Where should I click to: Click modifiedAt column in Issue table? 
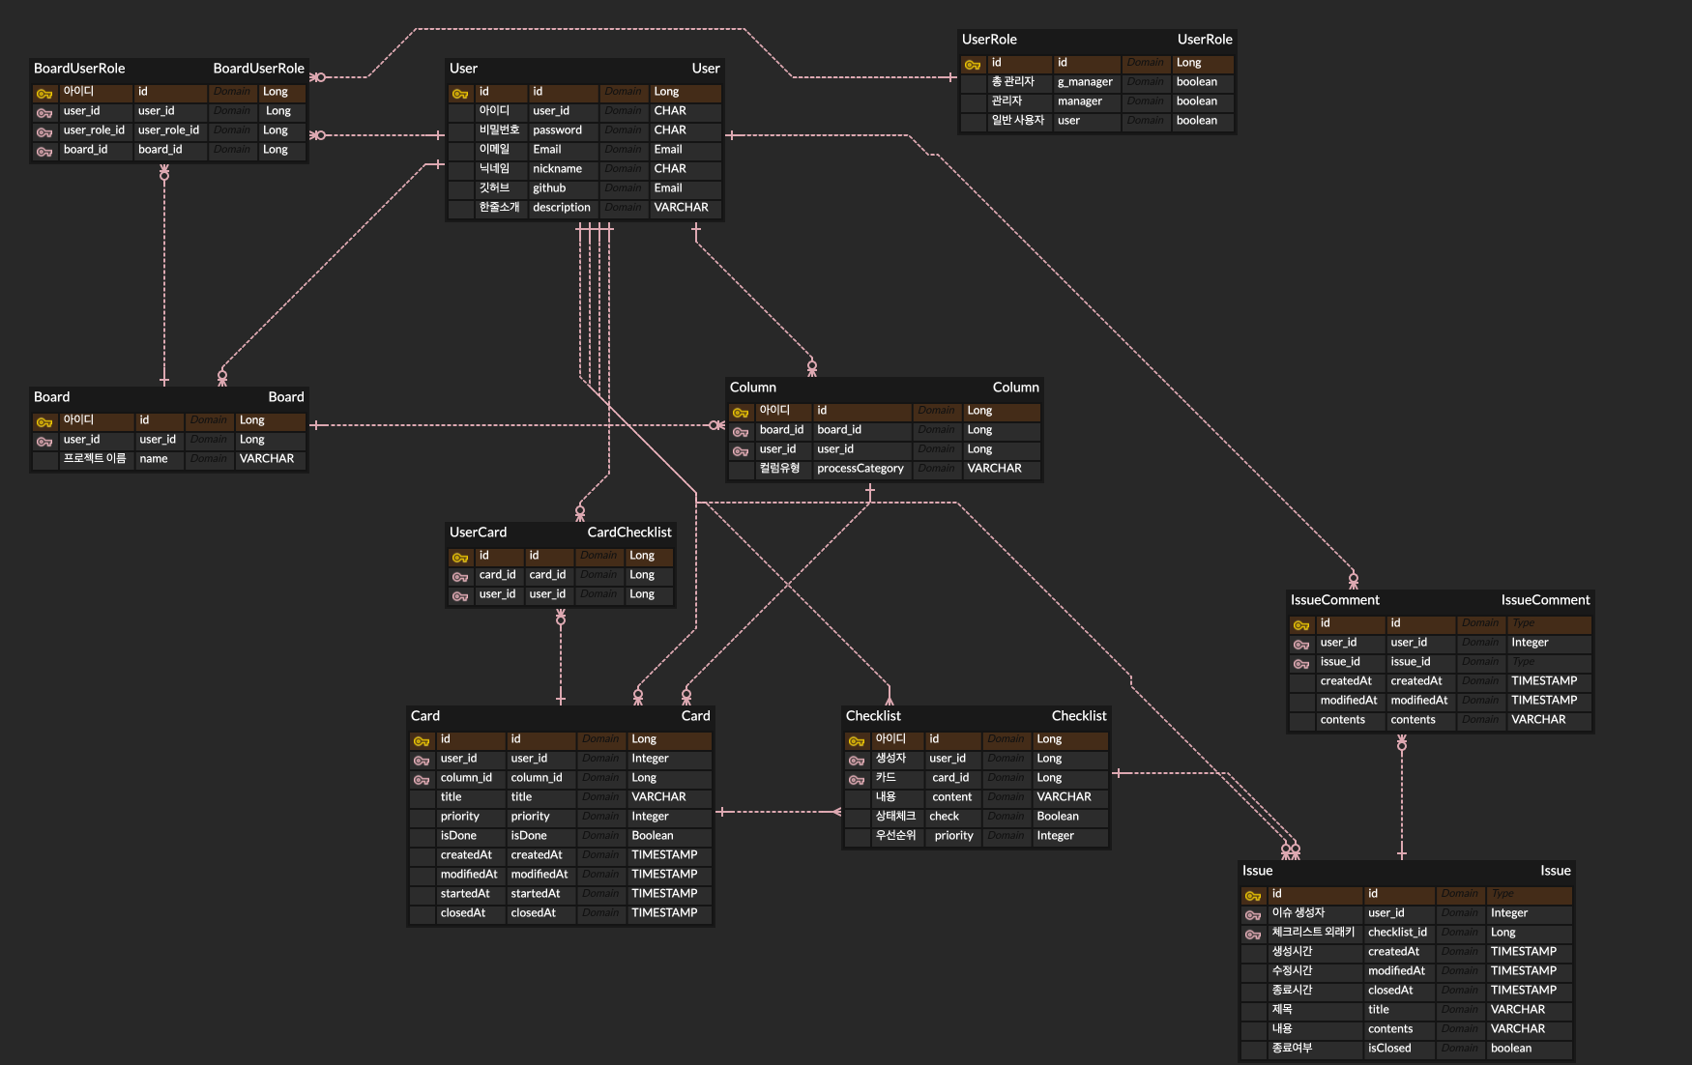click(1399, 971)
